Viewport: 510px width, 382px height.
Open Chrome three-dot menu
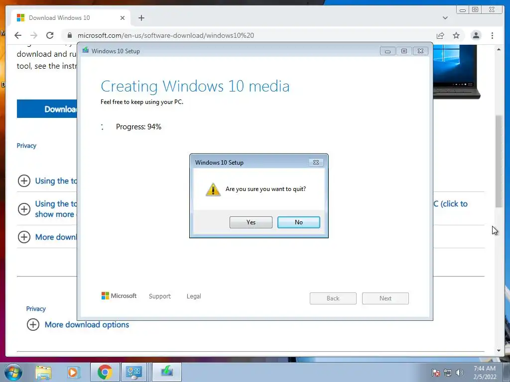pyautogui.click(x=493, y=35)
